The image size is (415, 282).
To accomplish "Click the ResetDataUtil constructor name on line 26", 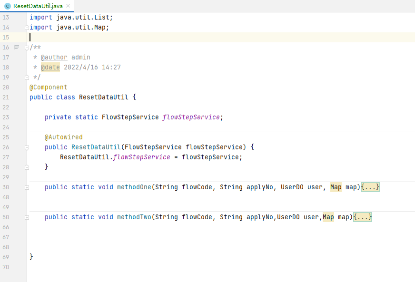I will click(x=96, y=147).
